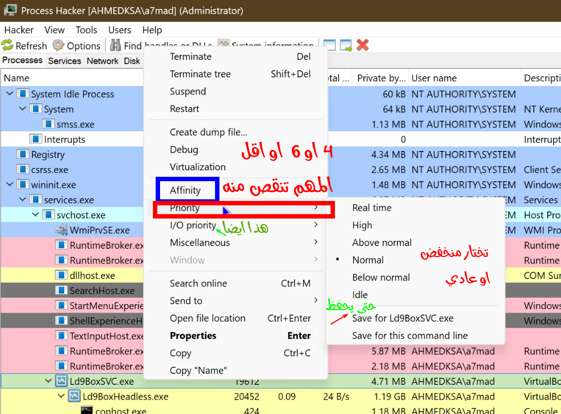The height and width of the screenshot is (414, 561).
Task: Open Properties in the context menu
Action: (236, 336)
